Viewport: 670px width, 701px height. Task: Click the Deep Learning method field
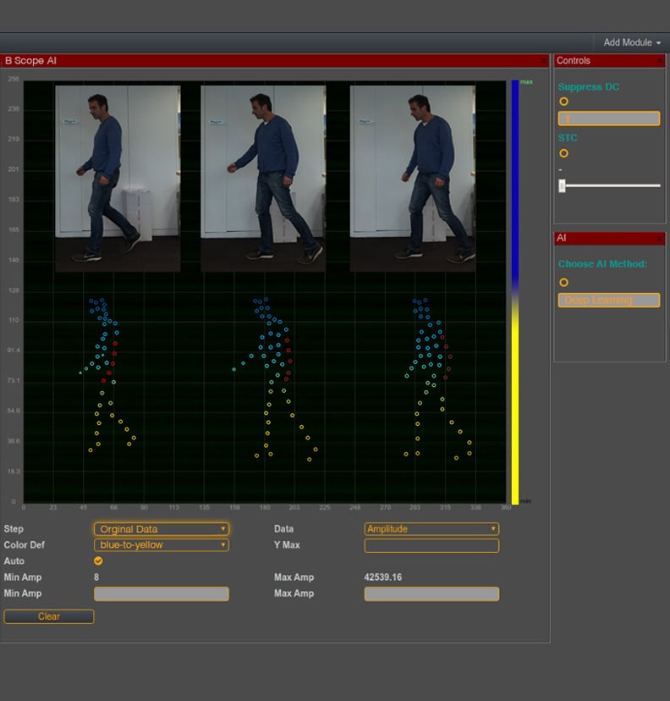(x=608, y=301)
